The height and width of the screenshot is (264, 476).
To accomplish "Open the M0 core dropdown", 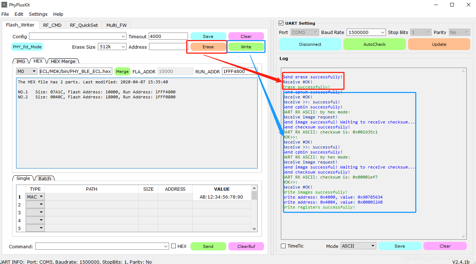I will pyautogui.click(x=27, y=72).
